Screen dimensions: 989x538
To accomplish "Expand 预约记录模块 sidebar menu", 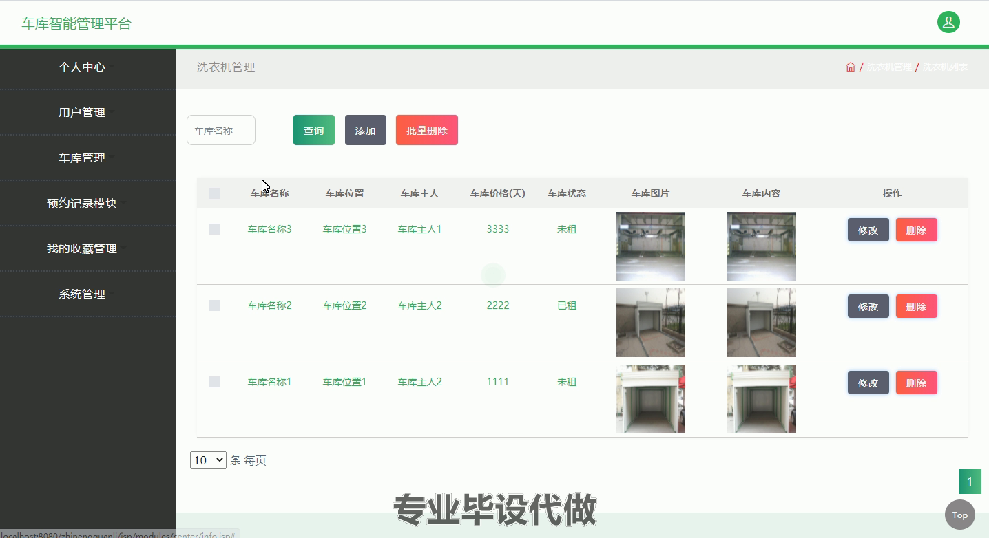I will (88, 204).
